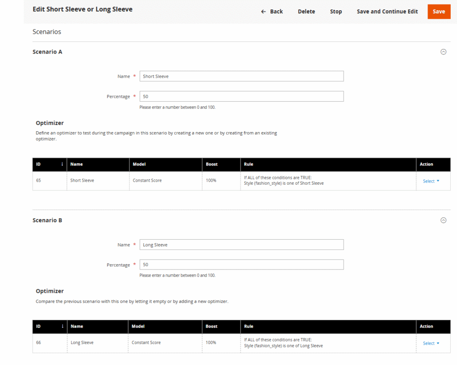Screen dimensions: 457x365
Task: Click the Boost column header in Scenario A
Action: pyautogui.click(x=212, y=164)
